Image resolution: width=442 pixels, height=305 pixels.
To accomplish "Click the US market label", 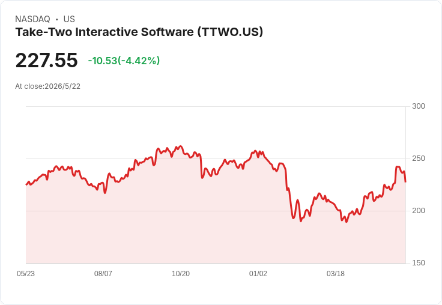I will click(x=69, y=19).
